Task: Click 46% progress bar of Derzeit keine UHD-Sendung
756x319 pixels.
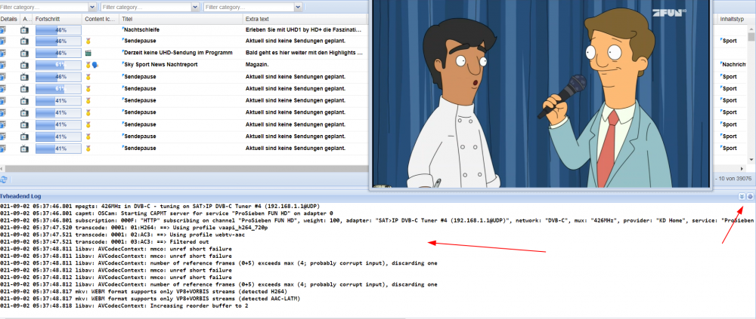Action: [58, 53]
